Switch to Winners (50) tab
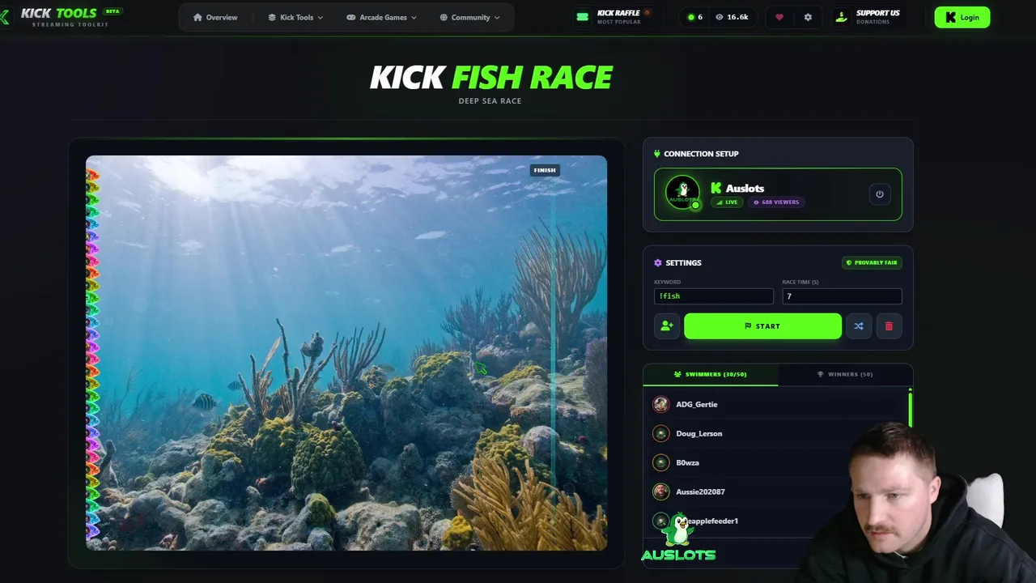1036x583 pixels. (845, 374)
